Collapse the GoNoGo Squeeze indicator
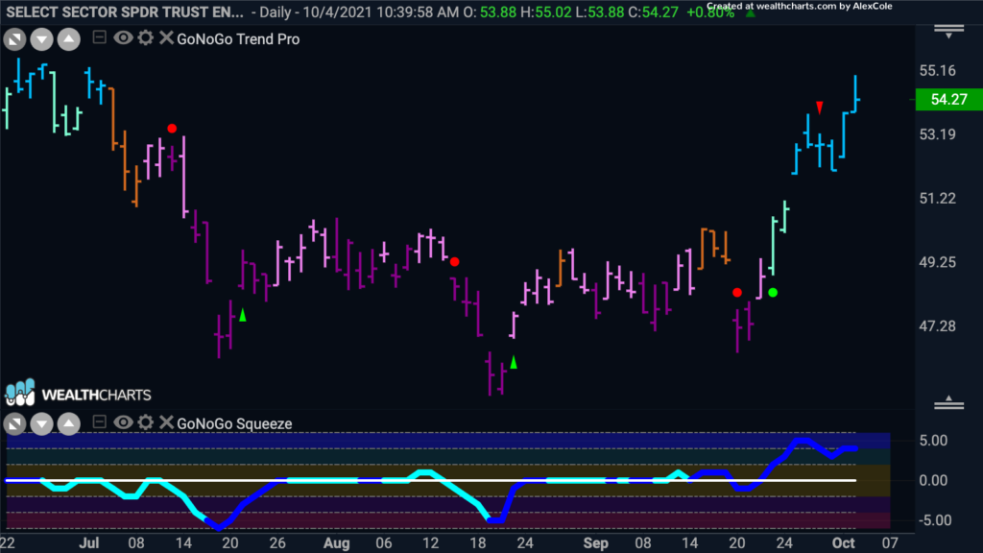This screenshot has height=553, width=983. tap(99, 422)
